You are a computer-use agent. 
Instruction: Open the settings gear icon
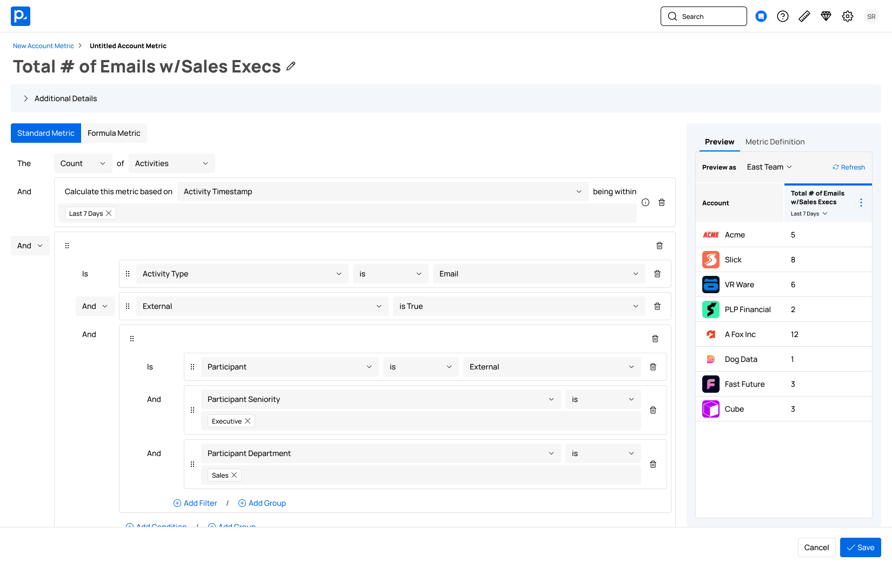click(x=847, y=16)
